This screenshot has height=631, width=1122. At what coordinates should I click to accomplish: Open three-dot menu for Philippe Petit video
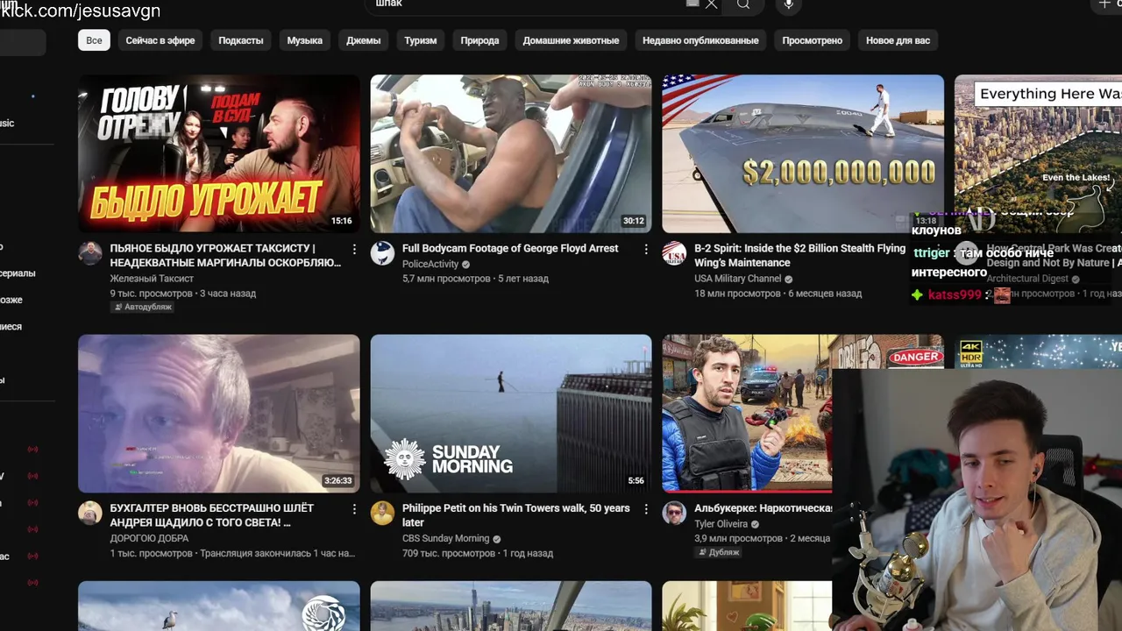(x=646, y=508)
